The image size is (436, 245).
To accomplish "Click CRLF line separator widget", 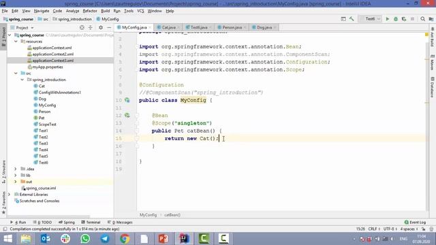I will point(374,229).
